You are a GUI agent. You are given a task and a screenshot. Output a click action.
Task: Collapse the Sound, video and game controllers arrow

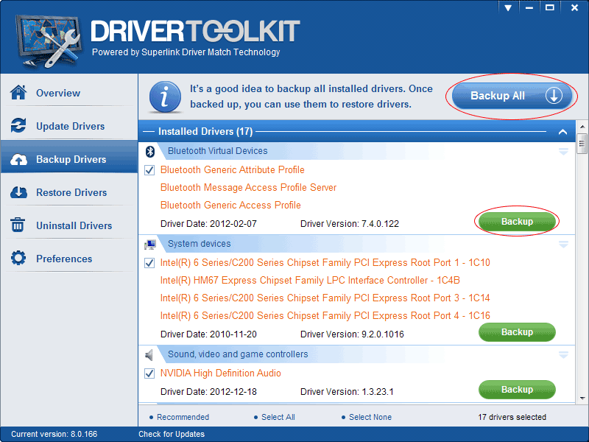(563, 355)
